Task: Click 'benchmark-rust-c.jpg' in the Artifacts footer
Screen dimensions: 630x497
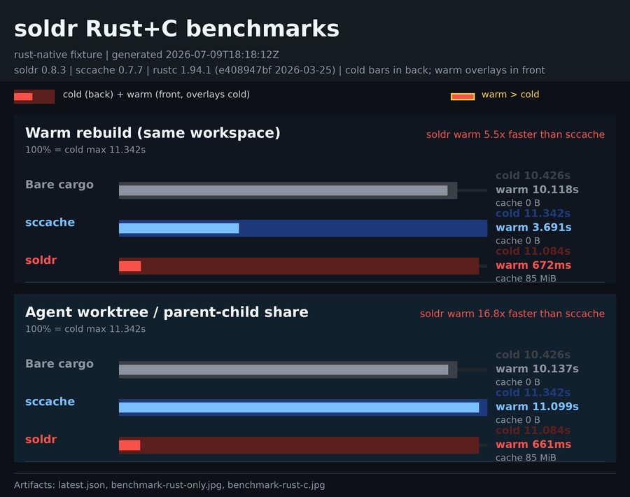Action: [276, 485]
